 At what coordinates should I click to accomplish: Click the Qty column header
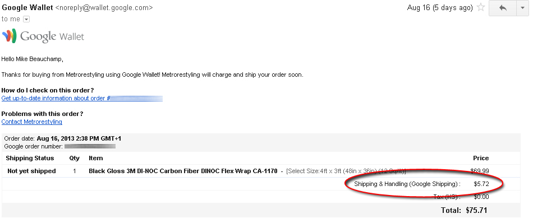pos(74,158)
